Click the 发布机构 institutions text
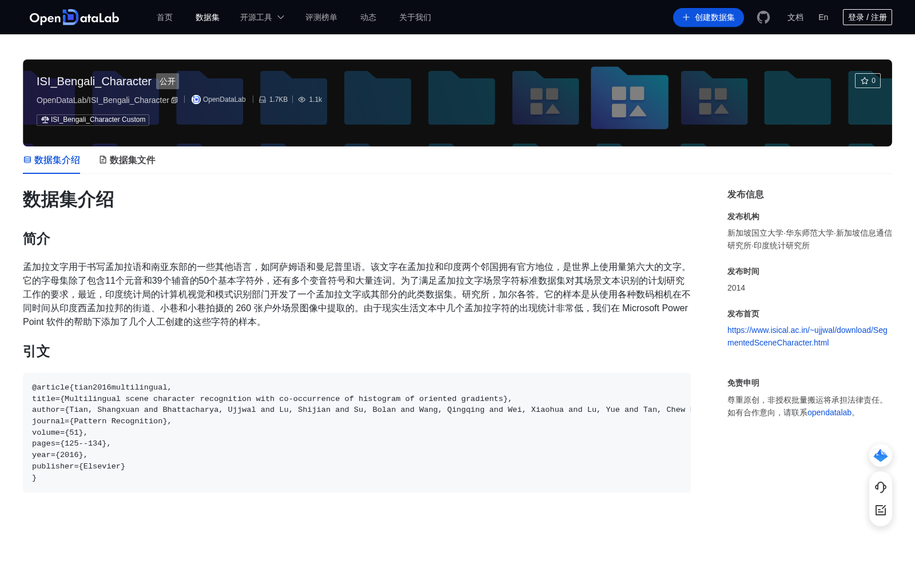Screen dimensions: 915x572 (x=810, y=239)
